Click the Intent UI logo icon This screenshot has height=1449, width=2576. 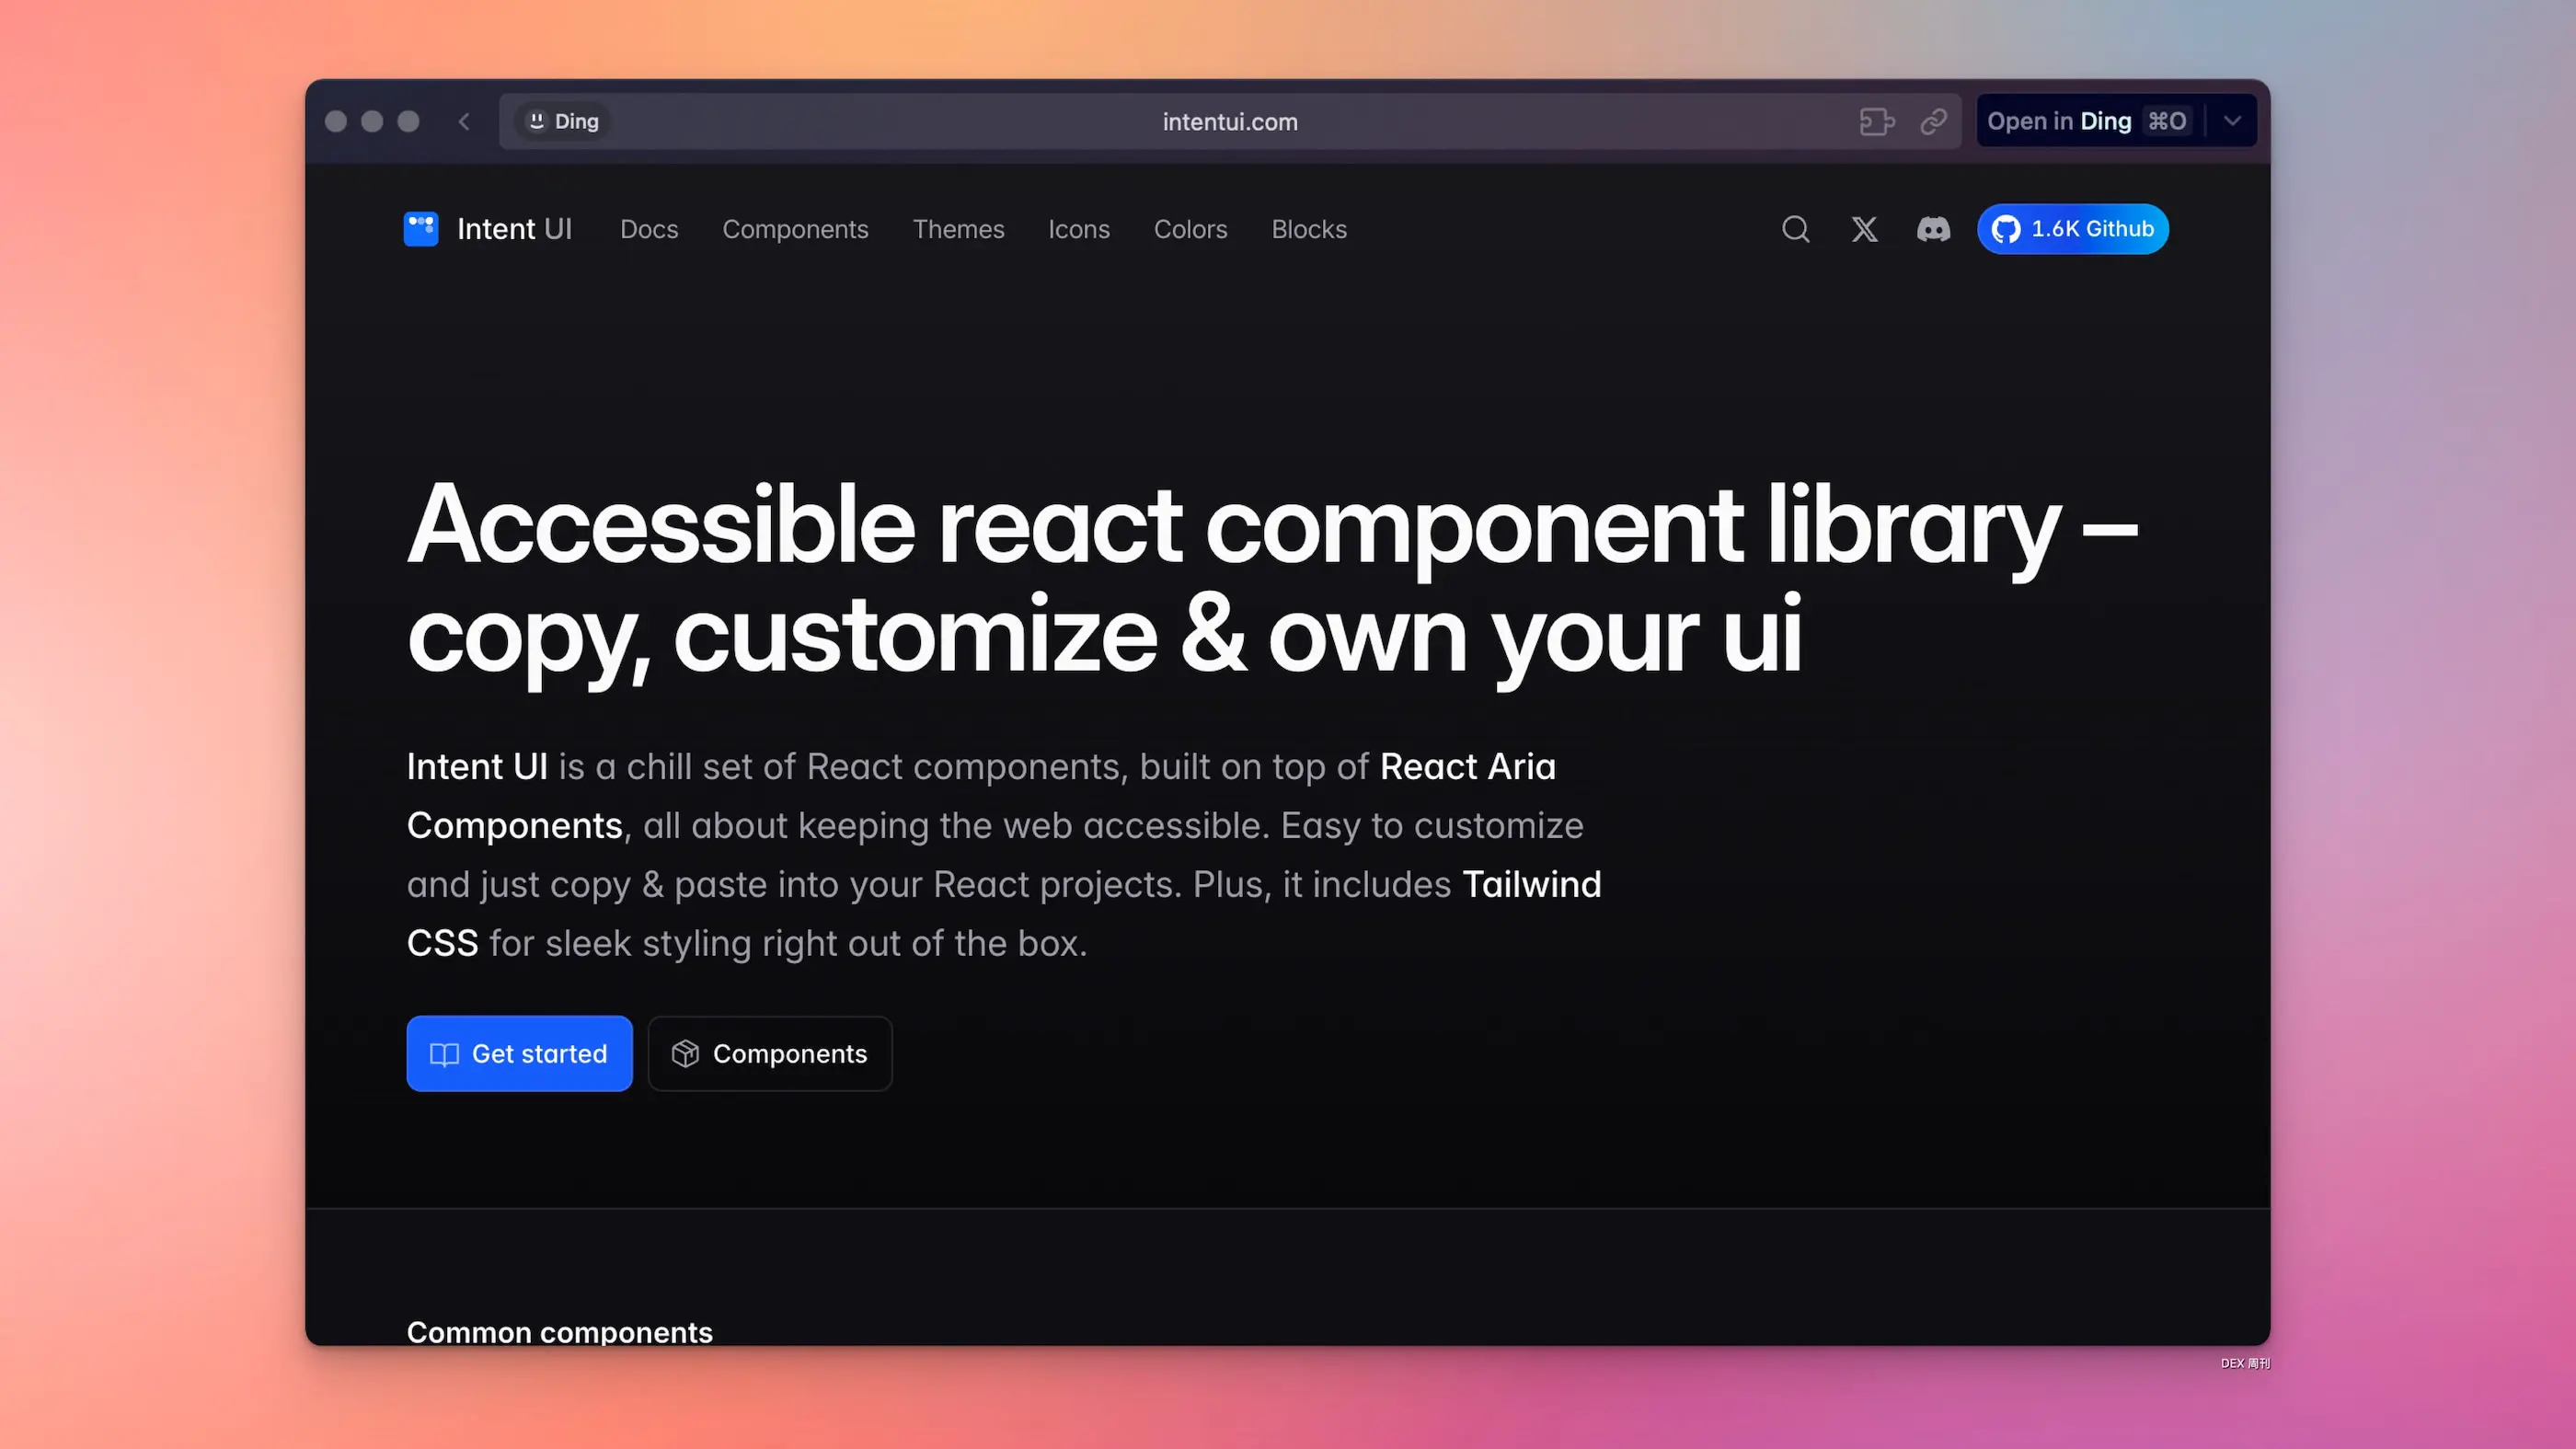[421, 229]
